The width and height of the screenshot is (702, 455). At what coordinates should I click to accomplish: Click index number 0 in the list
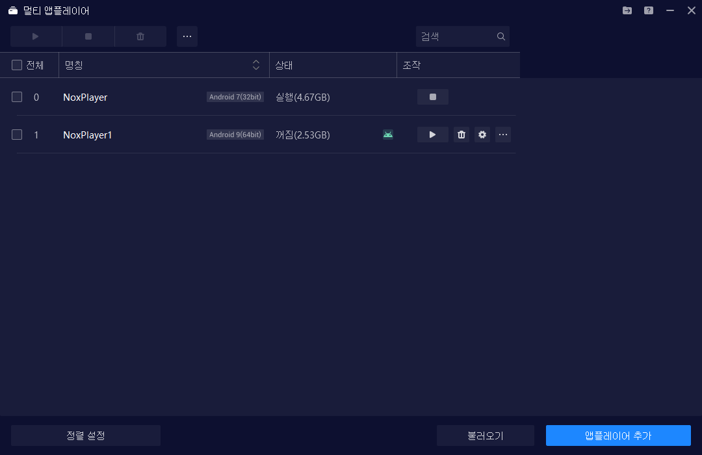(36, 97)
